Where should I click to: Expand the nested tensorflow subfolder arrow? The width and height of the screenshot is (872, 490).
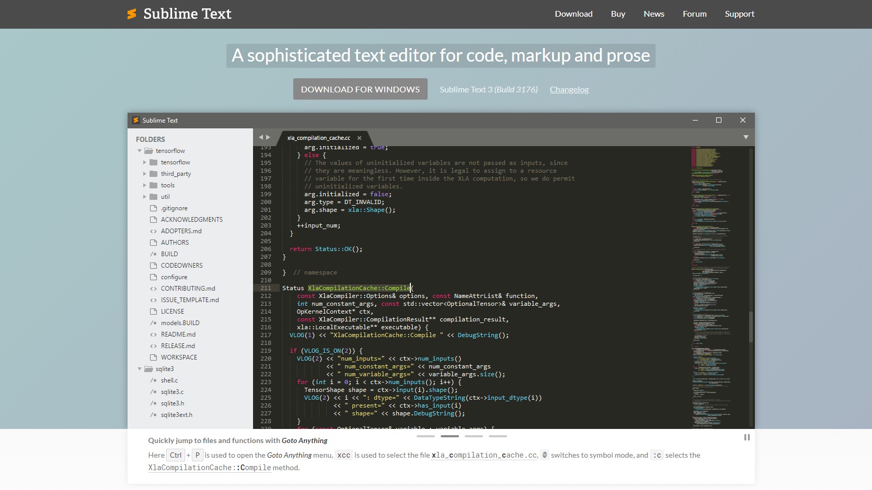tap(145, 162)
